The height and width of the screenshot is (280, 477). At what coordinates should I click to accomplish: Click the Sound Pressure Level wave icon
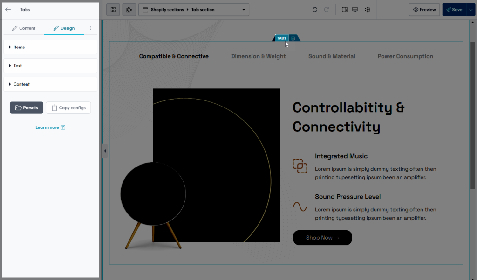click(x=300, y=207)
